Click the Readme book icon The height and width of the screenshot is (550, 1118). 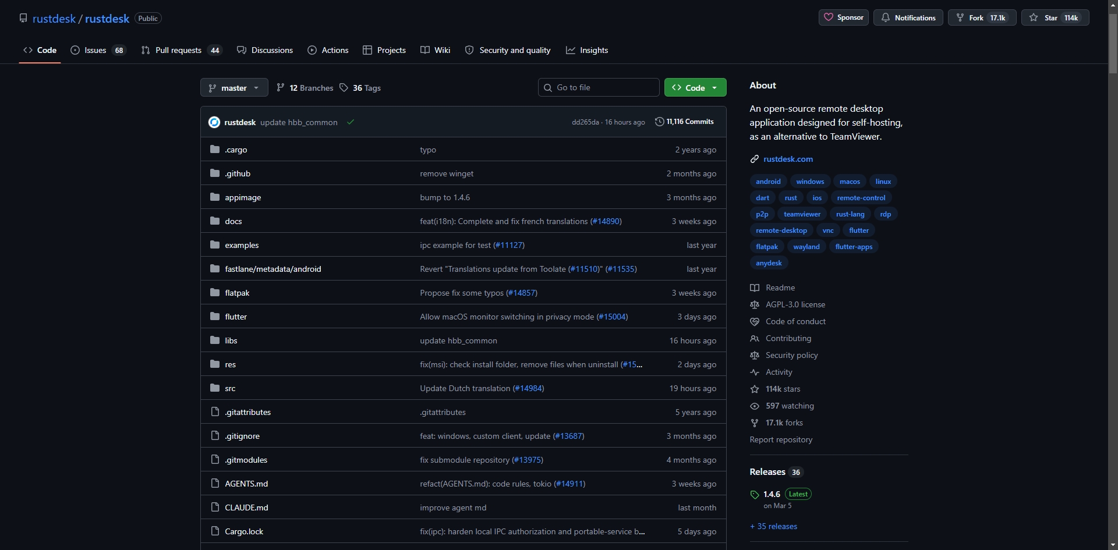click(755, 288)
